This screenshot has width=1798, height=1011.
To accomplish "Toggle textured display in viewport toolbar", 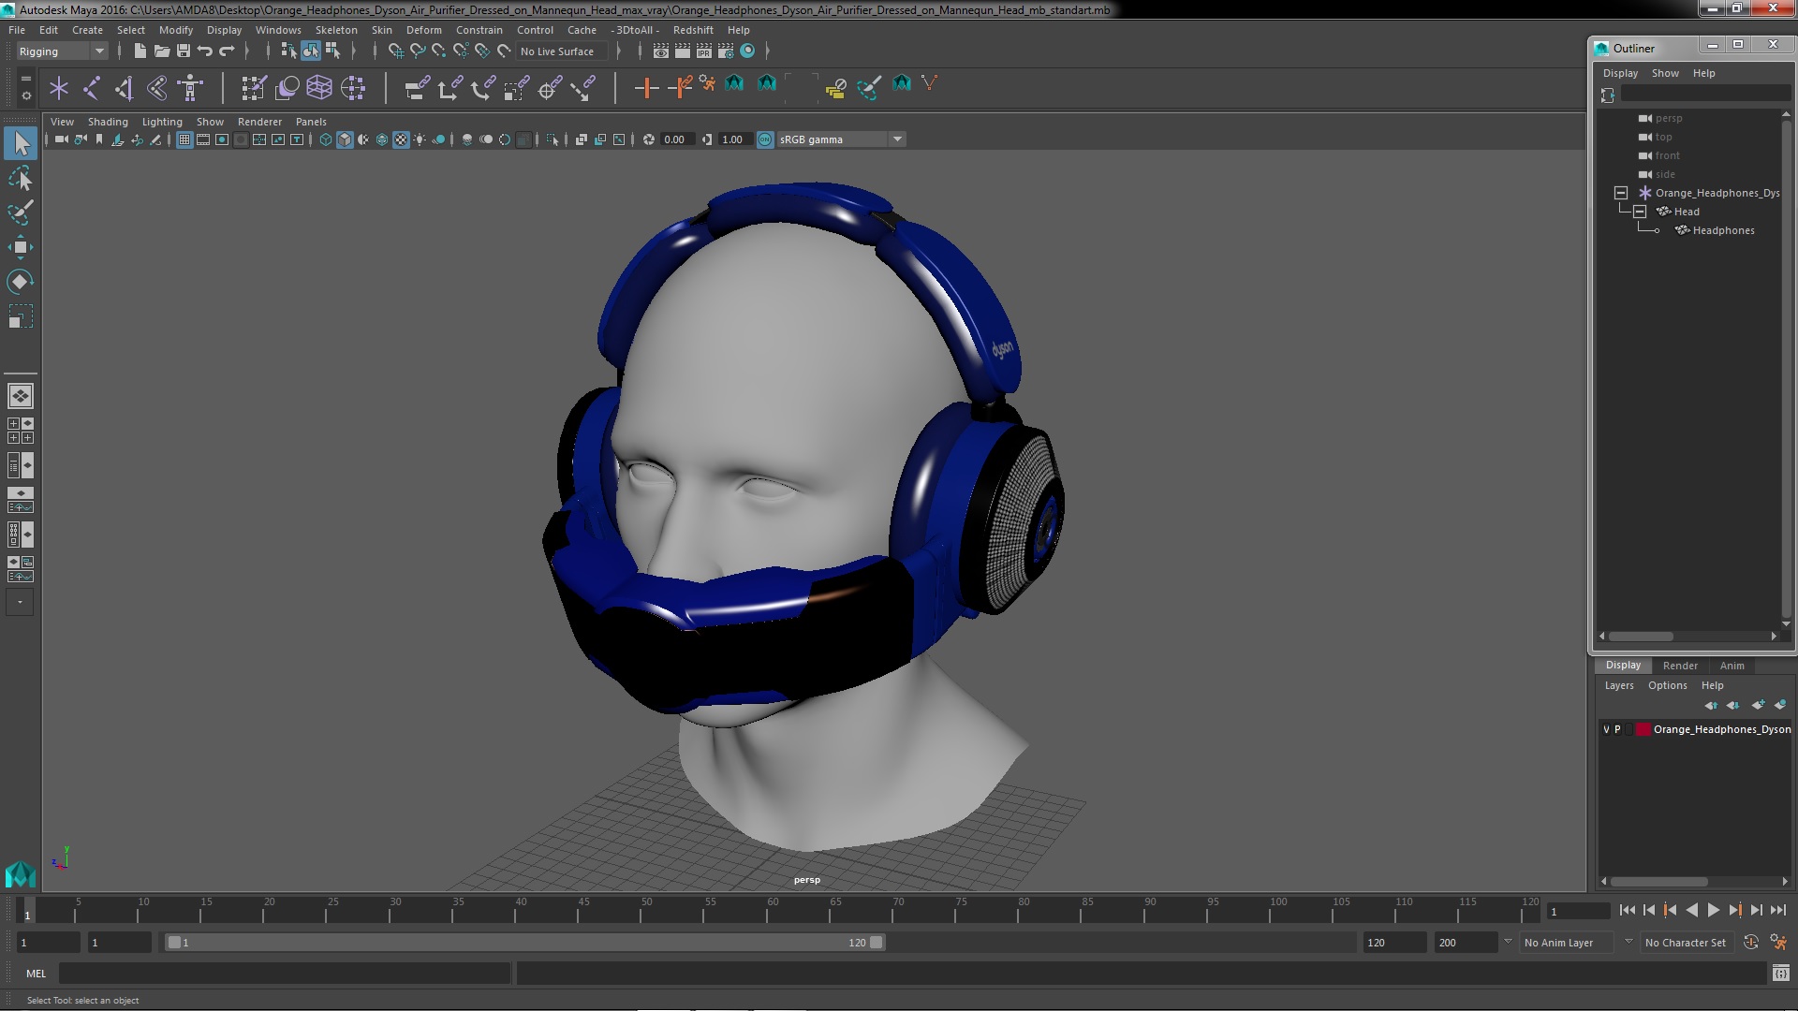I will click(401, 139).
